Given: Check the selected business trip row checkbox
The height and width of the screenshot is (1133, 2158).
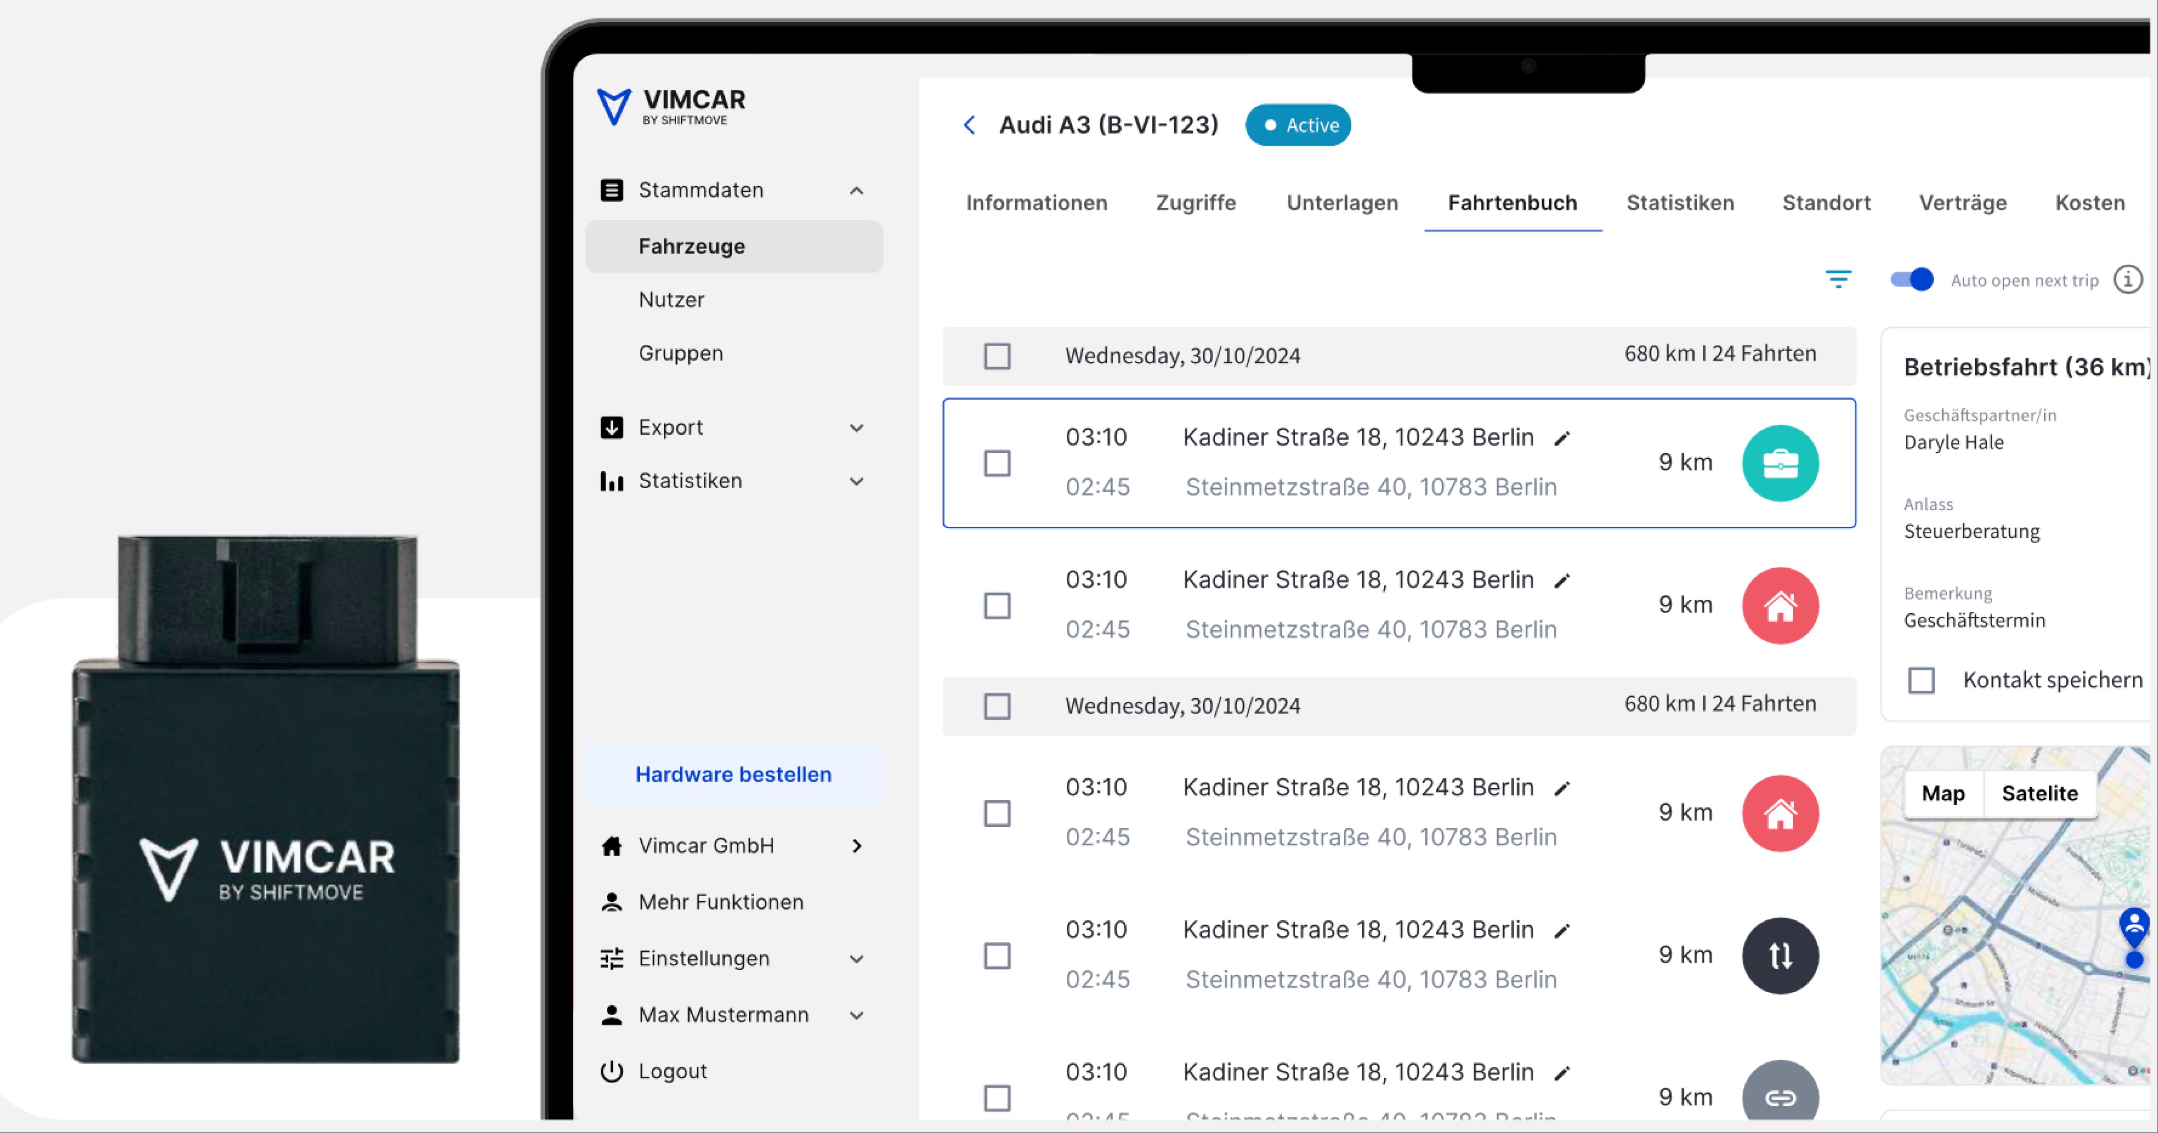Looking at the screenshot, I should [997, 463].
